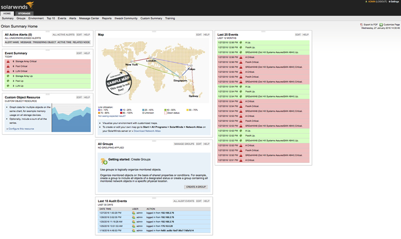Click the 'Storage Array Critical' event row text
Viewport: 401px width, 239px height.
click(x=26, y=62)
